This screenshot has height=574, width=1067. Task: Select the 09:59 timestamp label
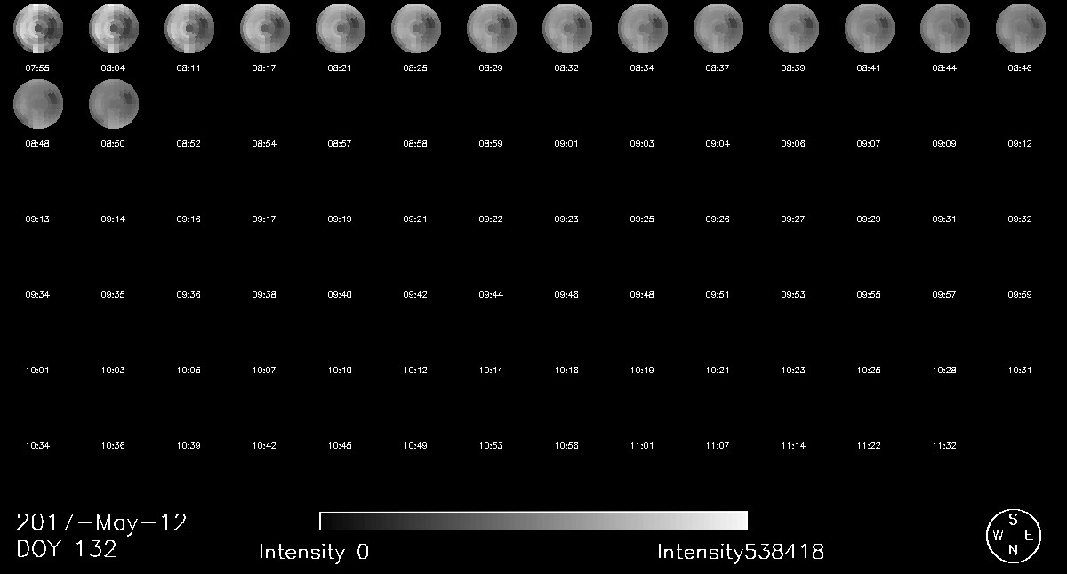tap(1020, 295)
